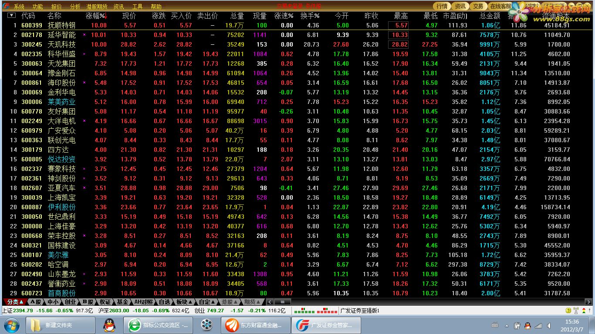
Task: Open the Windows Start button
Action: click(11, 325)
